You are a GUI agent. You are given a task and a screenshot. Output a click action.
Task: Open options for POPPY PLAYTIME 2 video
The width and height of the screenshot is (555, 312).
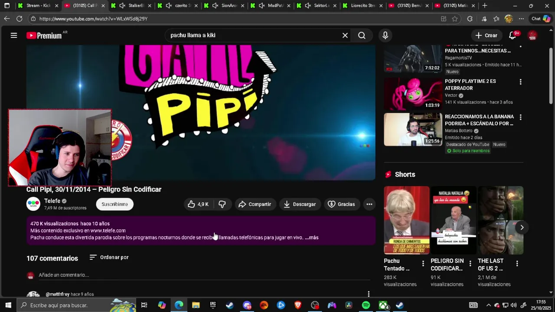point(520,82)
